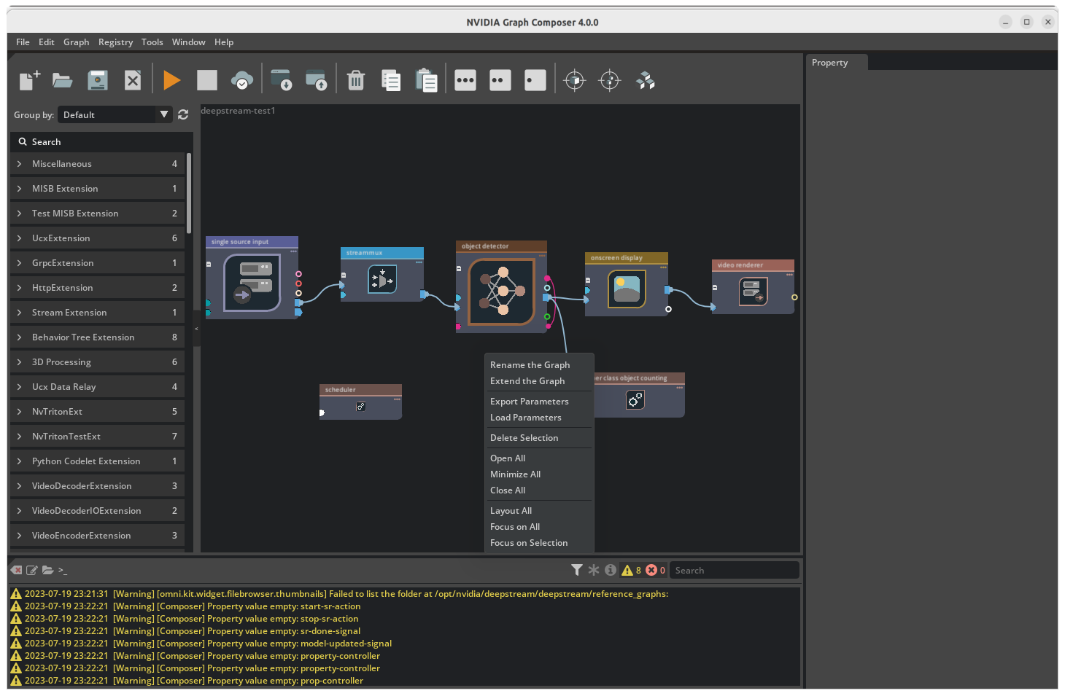Toggle console errors filter showing 0
This screenshot has height=696, width=1065.
point(655,570)
